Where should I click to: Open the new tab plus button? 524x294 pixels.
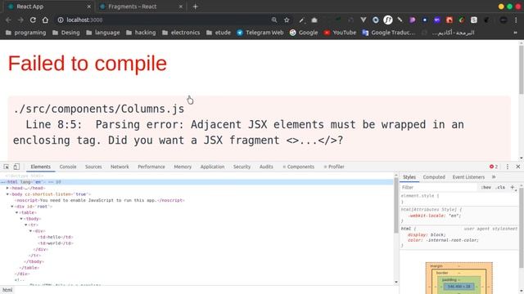click(x=196, y=7)
